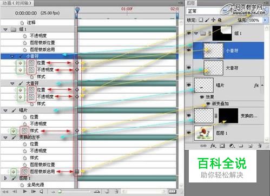
Task: Click the 小音符 样式 stopwatch
Action: (x=32, y=77)
